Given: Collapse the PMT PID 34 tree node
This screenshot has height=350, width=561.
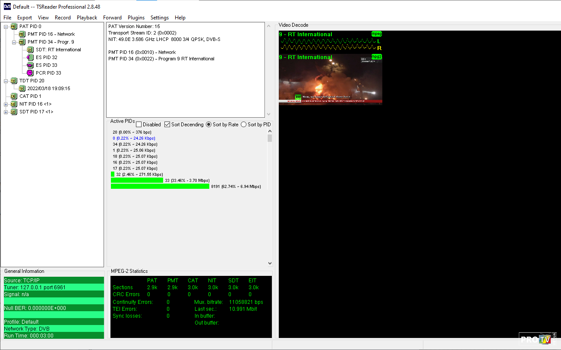Looking at the screenshot, I should click(x=14, y=42).
